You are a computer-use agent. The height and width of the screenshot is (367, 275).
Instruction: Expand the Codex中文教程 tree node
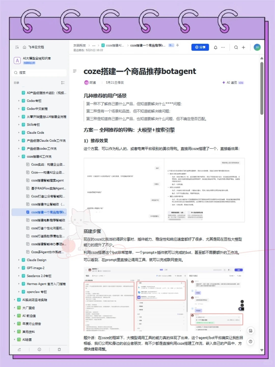(19, 109)
